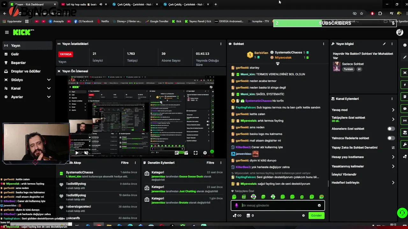408x229 pixels.
Task: Select Başarılar in left sidebar
Action: click(x=27, y=63)
